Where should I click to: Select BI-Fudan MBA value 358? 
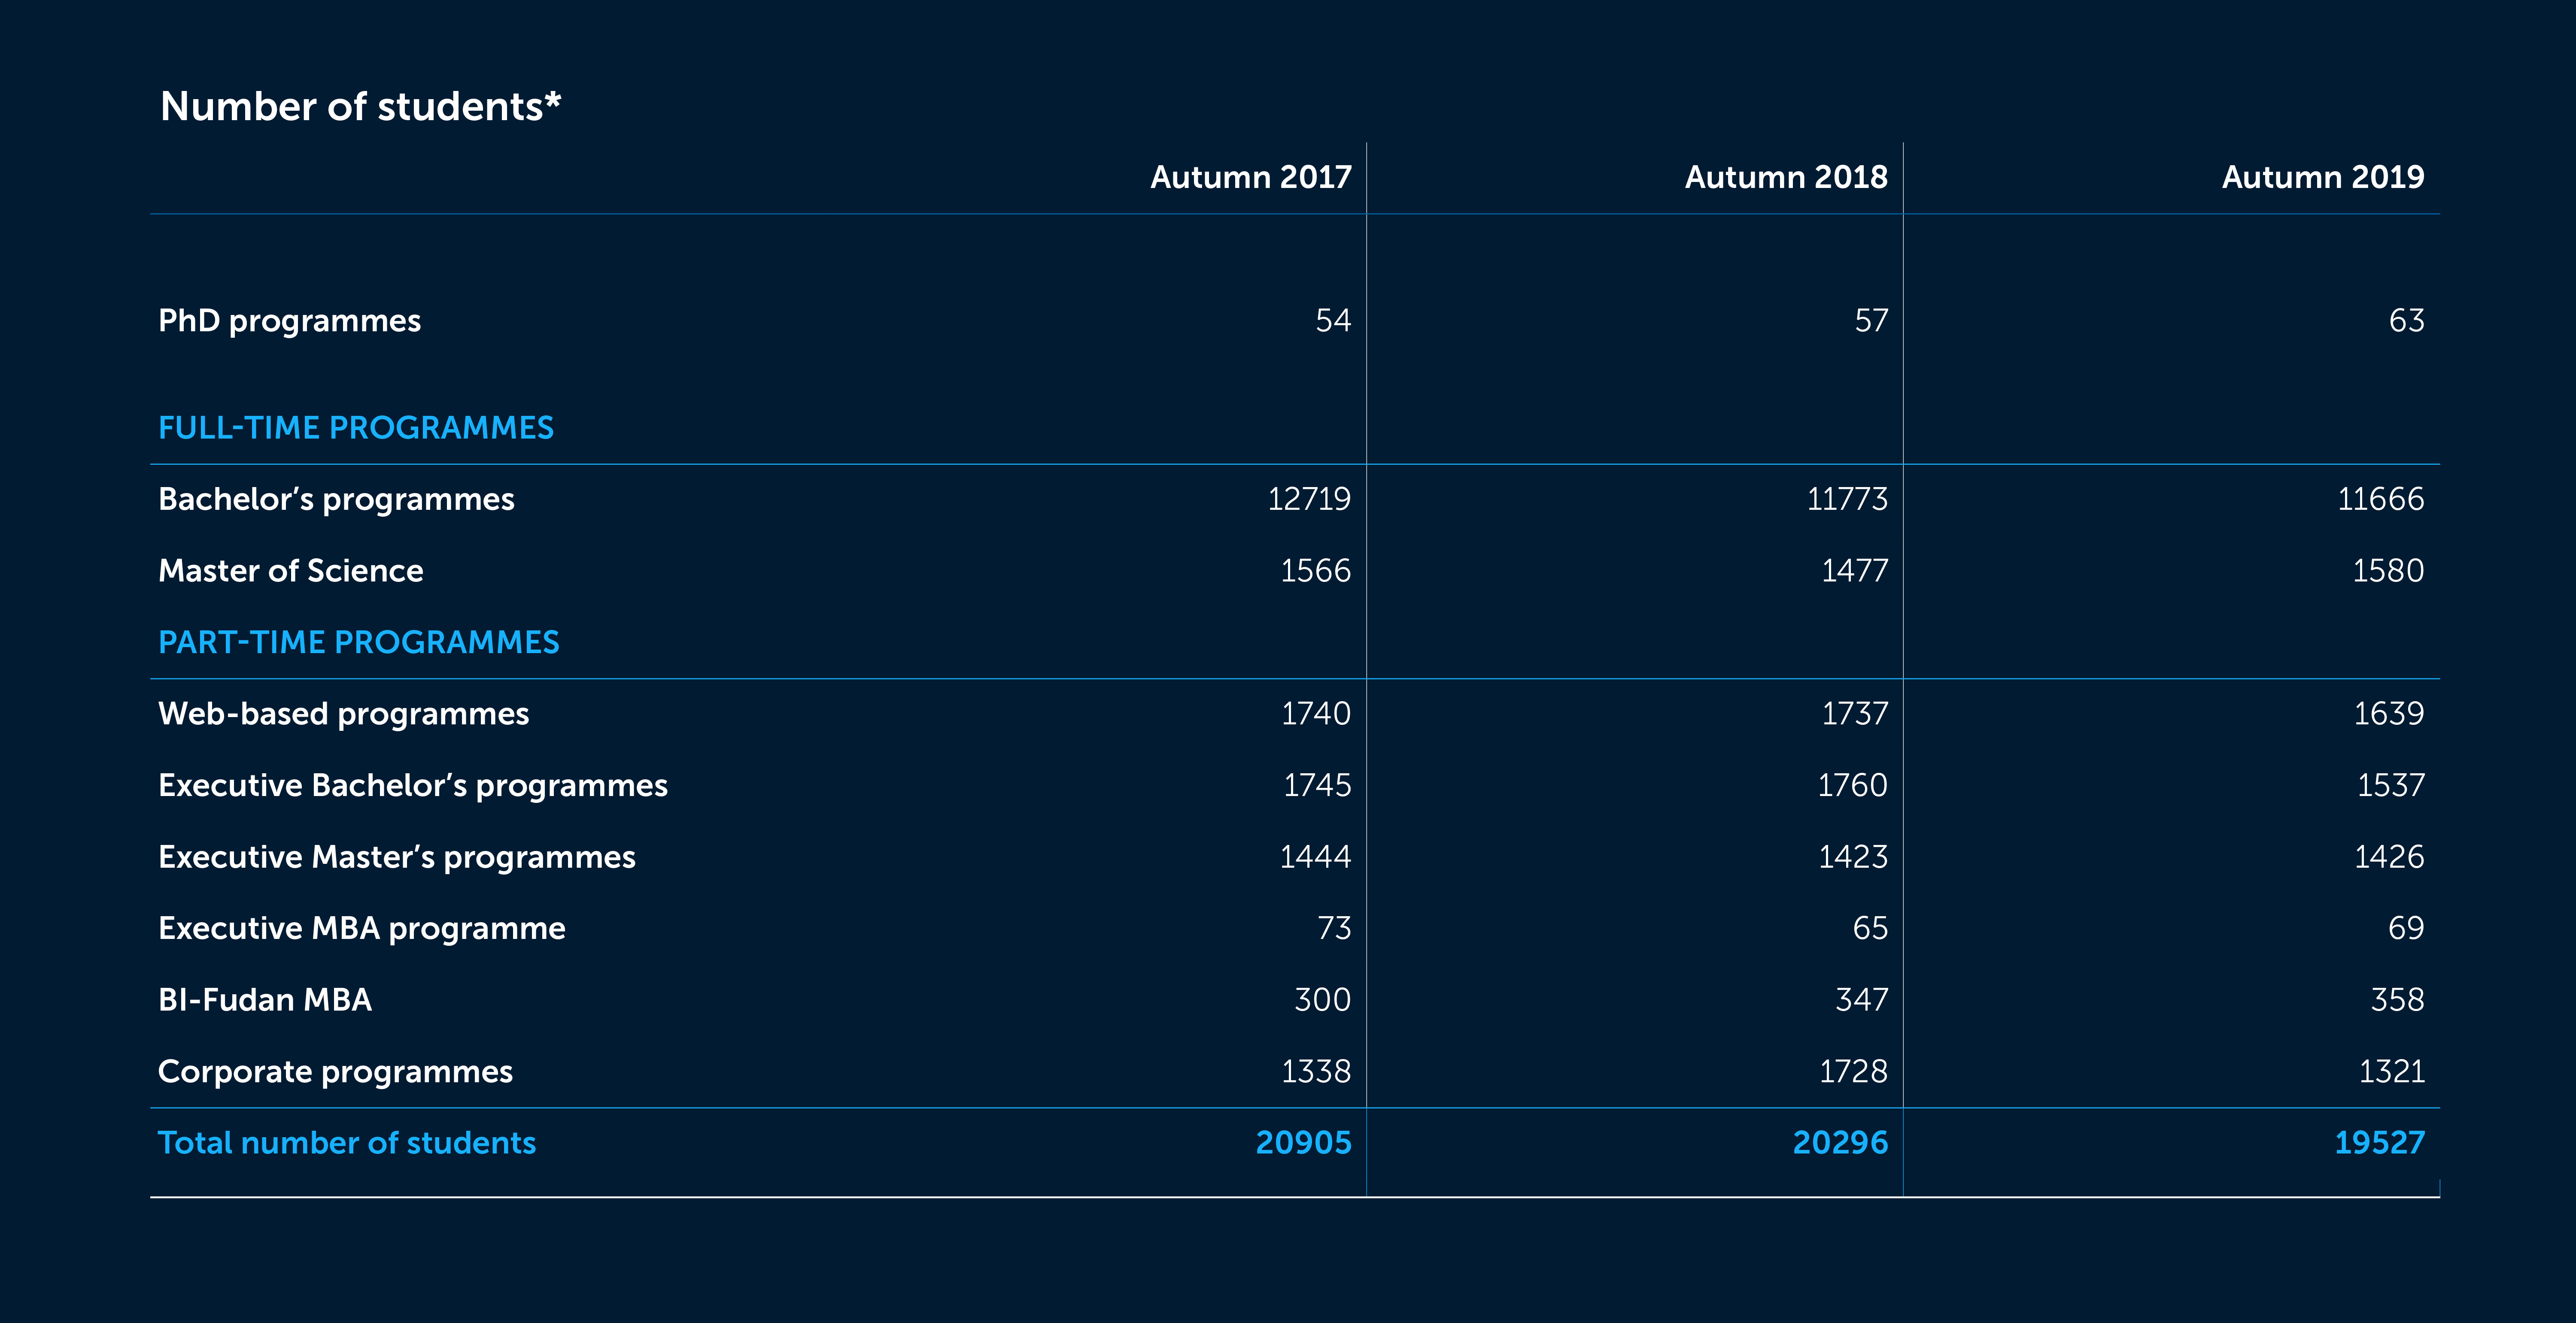click(2398, 1000)
